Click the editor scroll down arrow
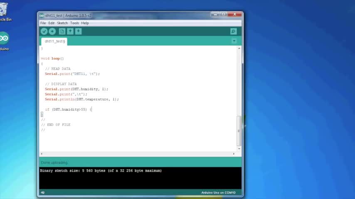The image size is (355, 199). tap(239, 149)
